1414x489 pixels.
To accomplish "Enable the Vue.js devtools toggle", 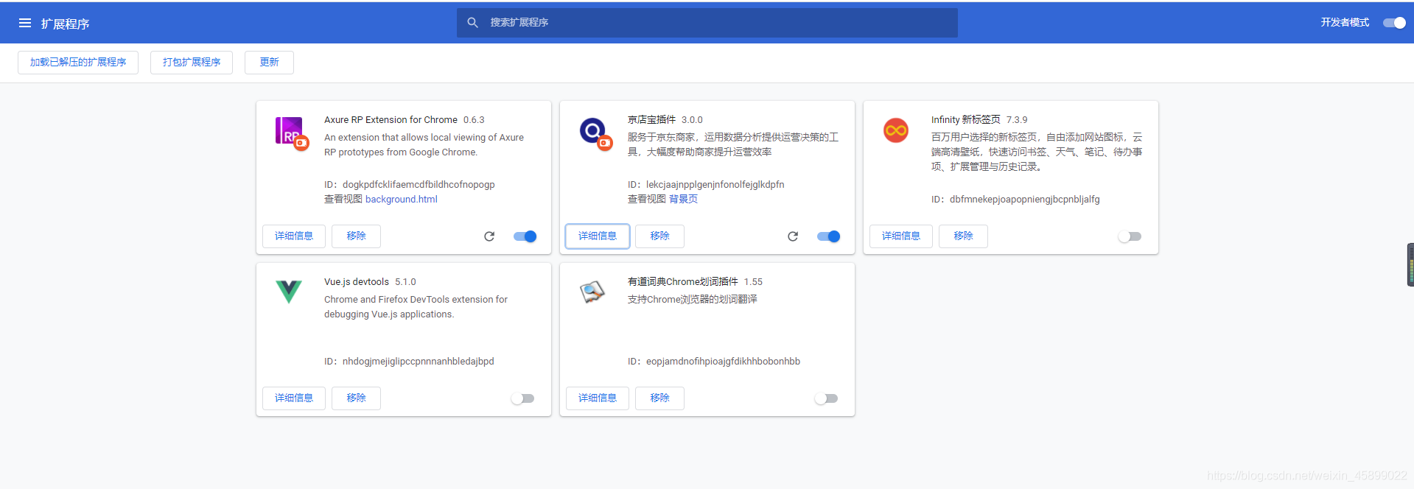I will coord(522,398).
